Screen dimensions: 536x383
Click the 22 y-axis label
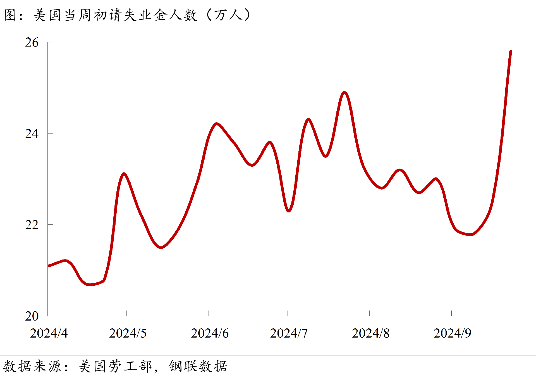(x=32, y=225)
